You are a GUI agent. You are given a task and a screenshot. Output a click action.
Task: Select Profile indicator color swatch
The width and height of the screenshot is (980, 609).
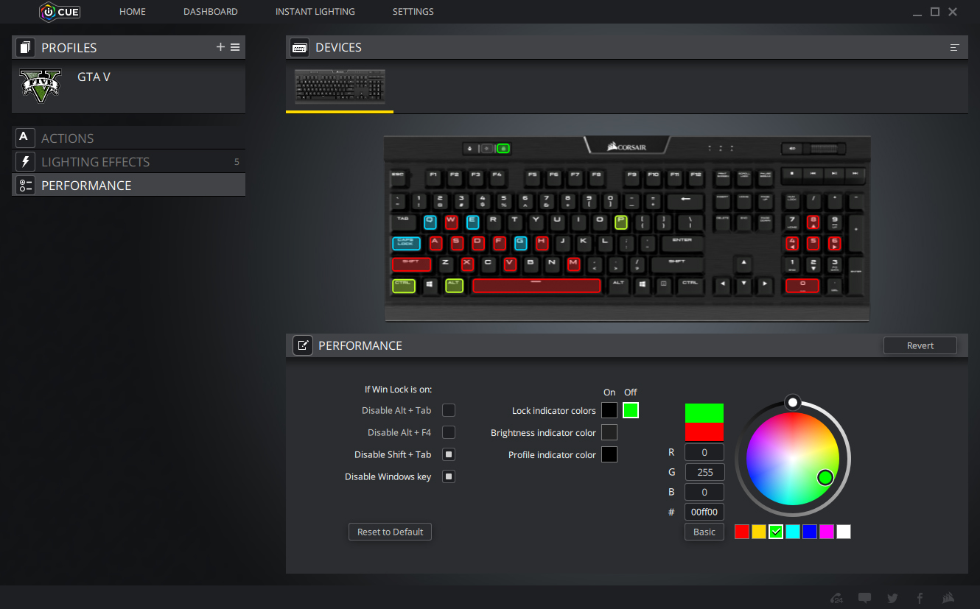(609, 454)
